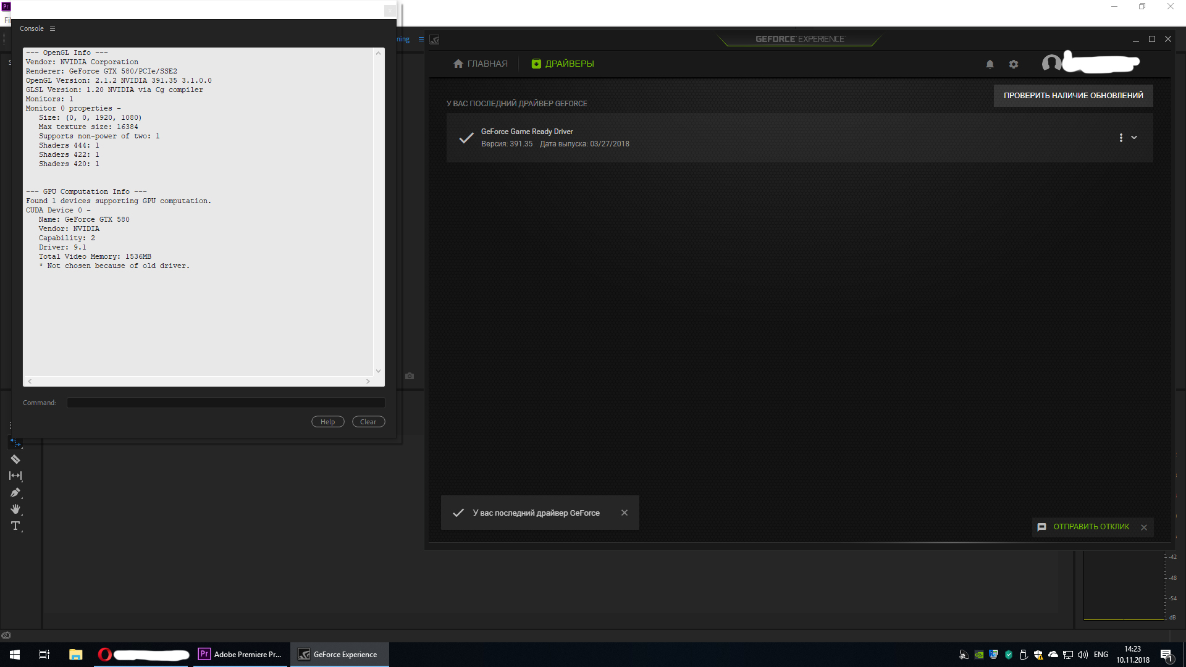Image resolution: width=1186 pixels, height=667 pixels.
Task: Click the network tray icon
Action: click(x=1068, y=655)
